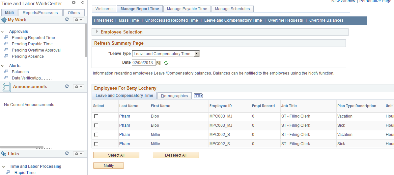Select checkbox for Bloo Pham Sick row
This screenshot has width=394, height=175.
[x=96, y=125]
